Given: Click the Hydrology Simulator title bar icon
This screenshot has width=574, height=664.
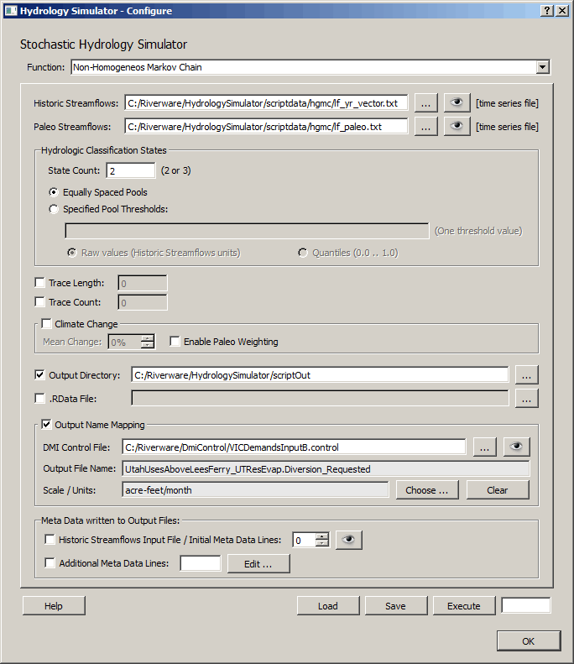Looking at the screenshot, I should (10, 11).
